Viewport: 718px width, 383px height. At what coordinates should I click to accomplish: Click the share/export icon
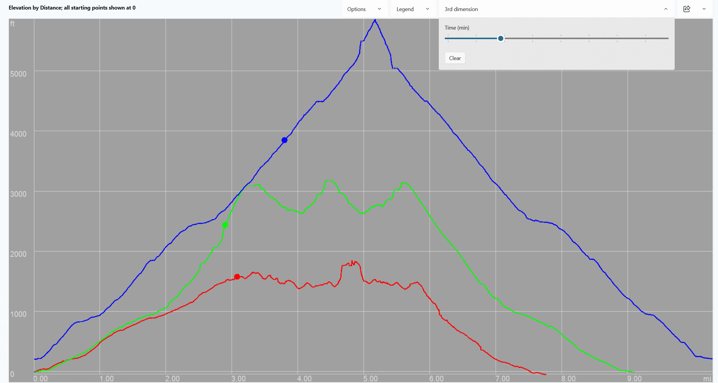(x=687, y=9)
